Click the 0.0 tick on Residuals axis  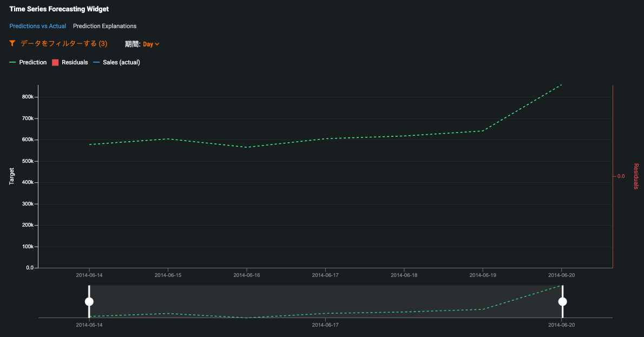tap(620, 176)
